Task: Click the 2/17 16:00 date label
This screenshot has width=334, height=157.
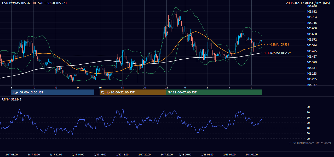Action: tap(100, 155)
